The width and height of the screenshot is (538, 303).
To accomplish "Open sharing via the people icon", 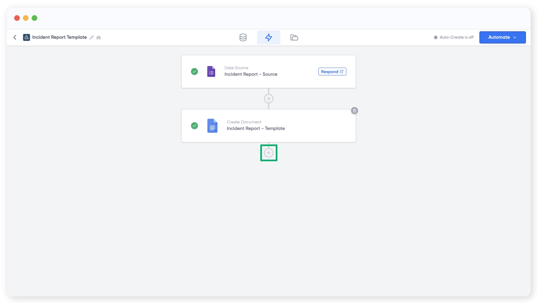I will (x=99, y=37).
